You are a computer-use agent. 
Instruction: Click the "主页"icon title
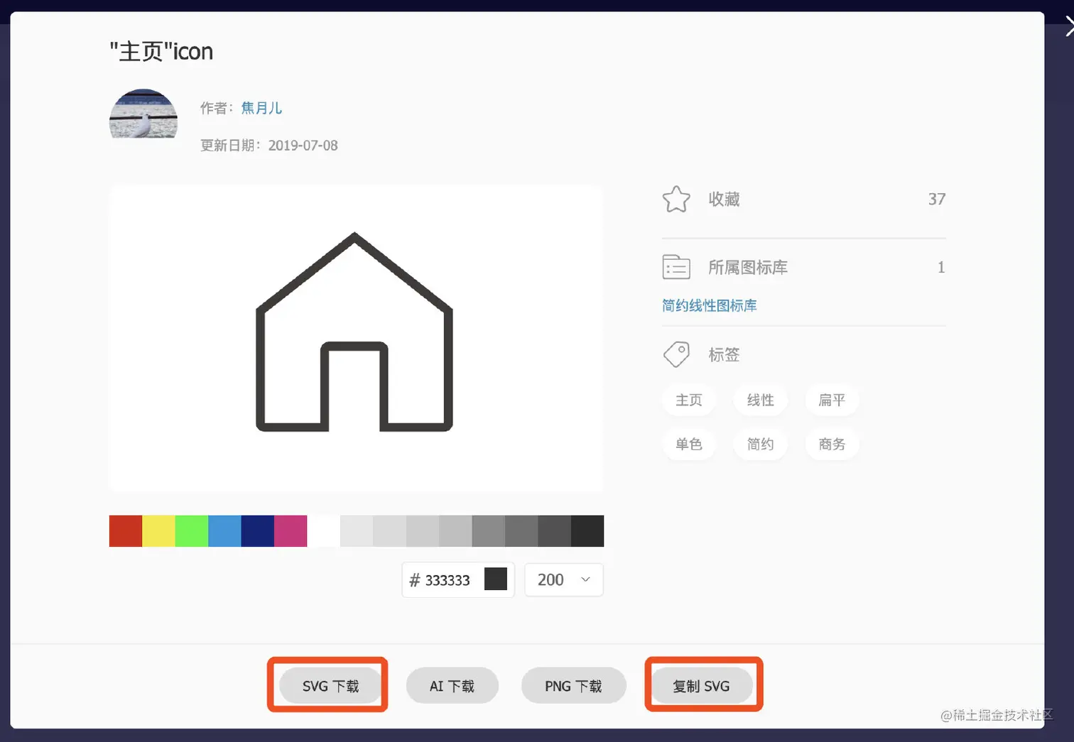click(x=161, y=51)
